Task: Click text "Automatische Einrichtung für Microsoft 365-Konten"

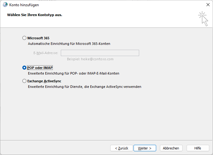Action: 69,44
